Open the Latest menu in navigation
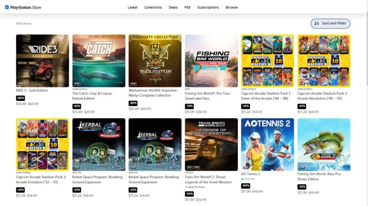 (x=133, y=7)
